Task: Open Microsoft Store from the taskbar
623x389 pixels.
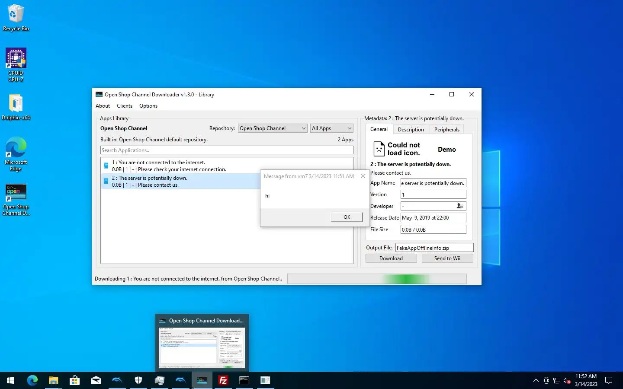Action: point(74,380)
